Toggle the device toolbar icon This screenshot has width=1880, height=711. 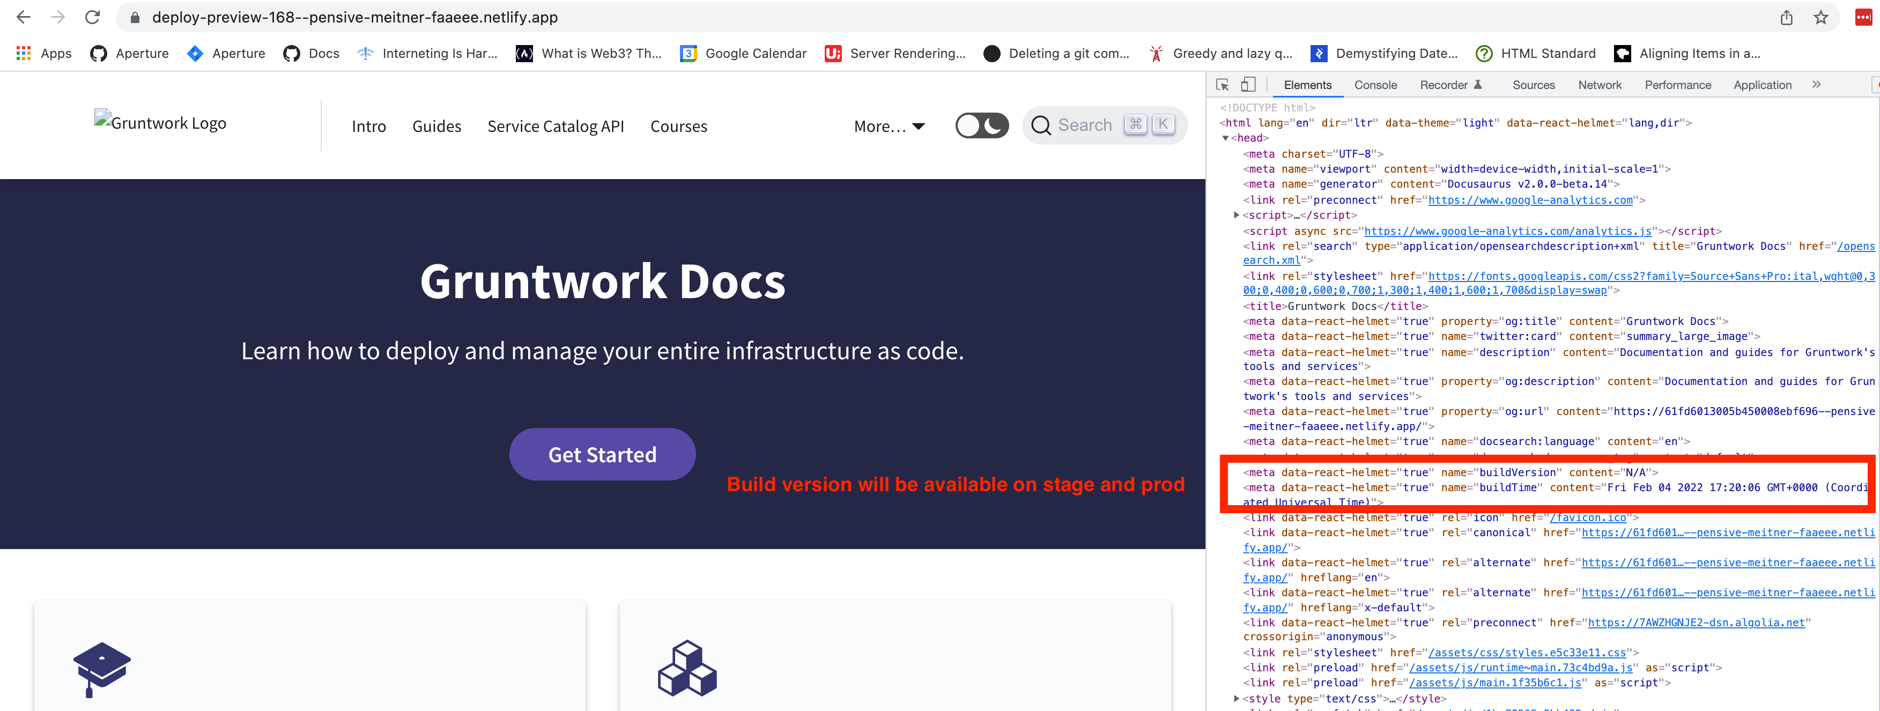1248,85
